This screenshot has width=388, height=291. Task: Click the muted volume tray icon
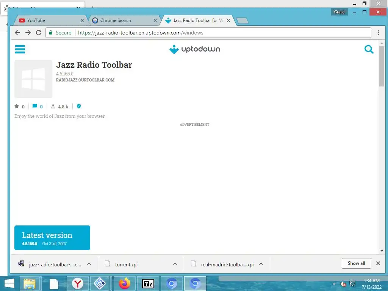coord(343,284)
